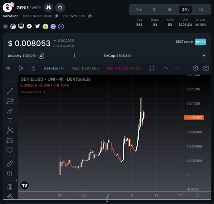
Task: Click the Txs count 264
Action: click(139, 25)
